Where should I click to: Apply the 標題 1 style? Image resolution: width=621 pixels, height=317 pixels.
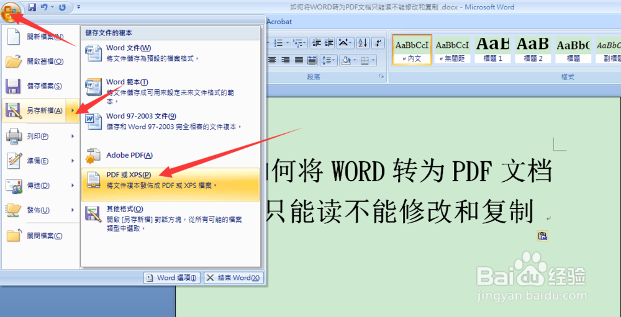492,50
